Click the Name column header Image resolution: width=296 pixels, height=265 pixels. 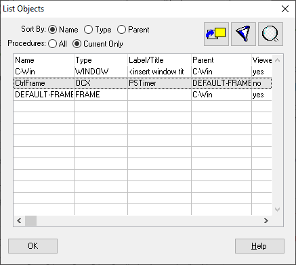click(x=43, y=60)
